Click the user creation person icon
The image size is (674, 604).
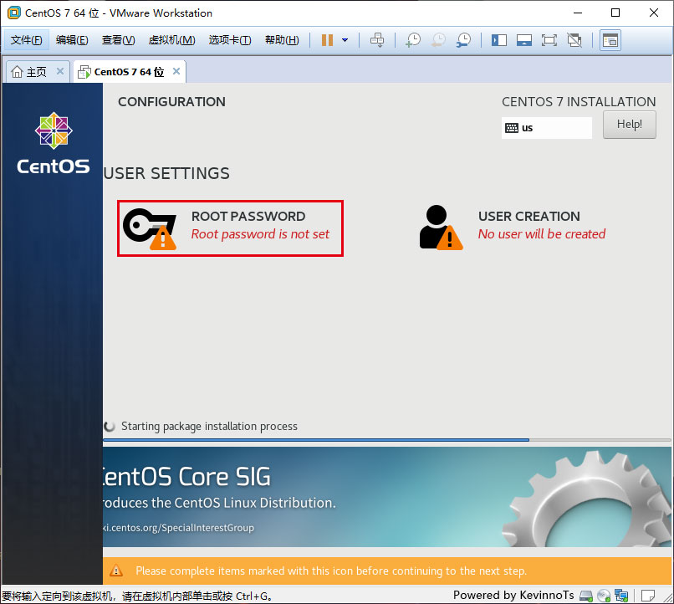tap(441, 228)
